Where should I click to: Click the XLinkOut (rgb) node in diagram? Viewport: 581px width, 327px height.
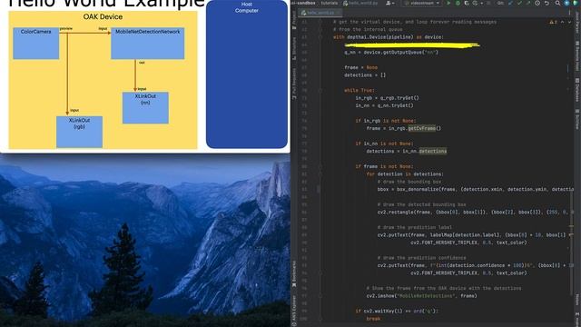(79, 132)
